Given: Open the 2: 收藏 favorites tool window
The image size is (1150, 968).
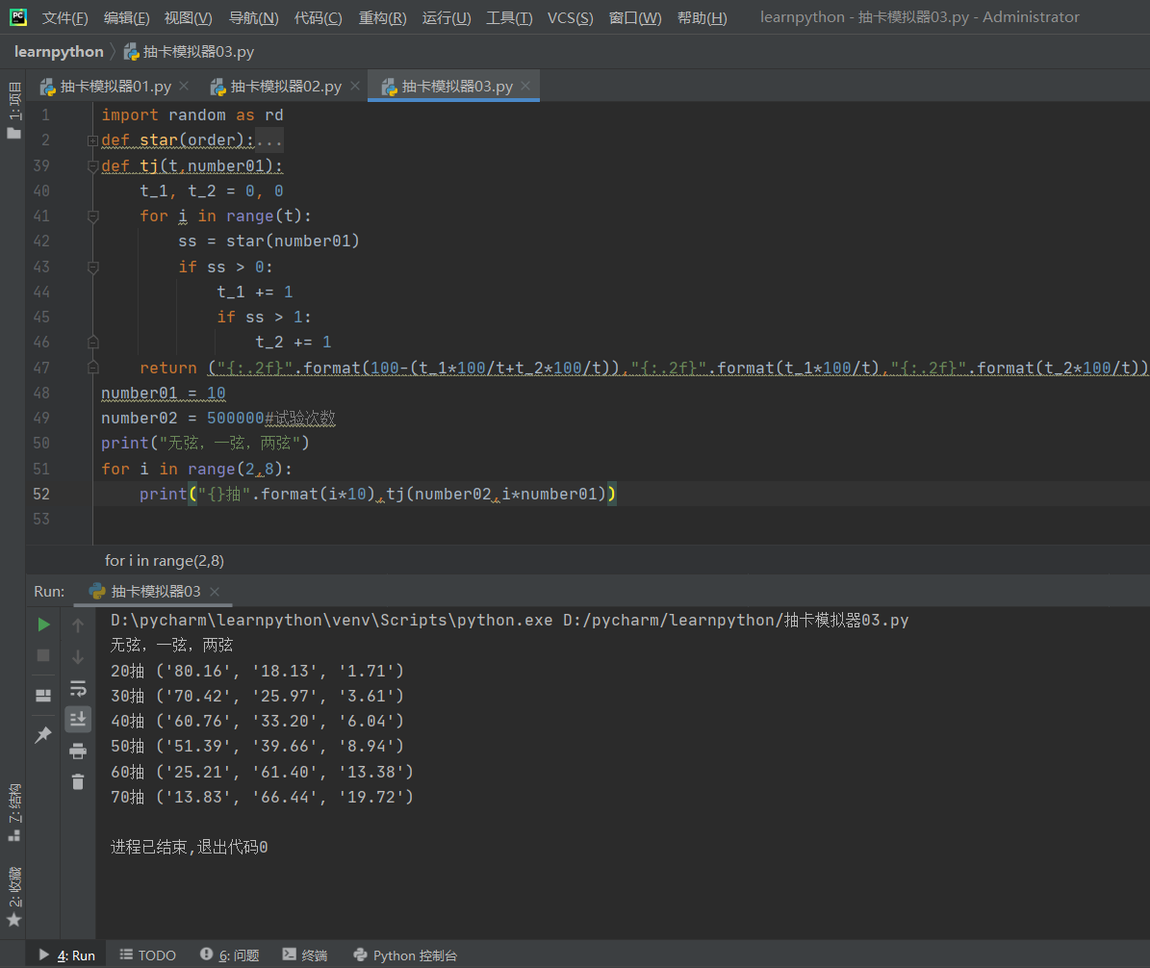Looking at the screenshot, I should (13, 896).
